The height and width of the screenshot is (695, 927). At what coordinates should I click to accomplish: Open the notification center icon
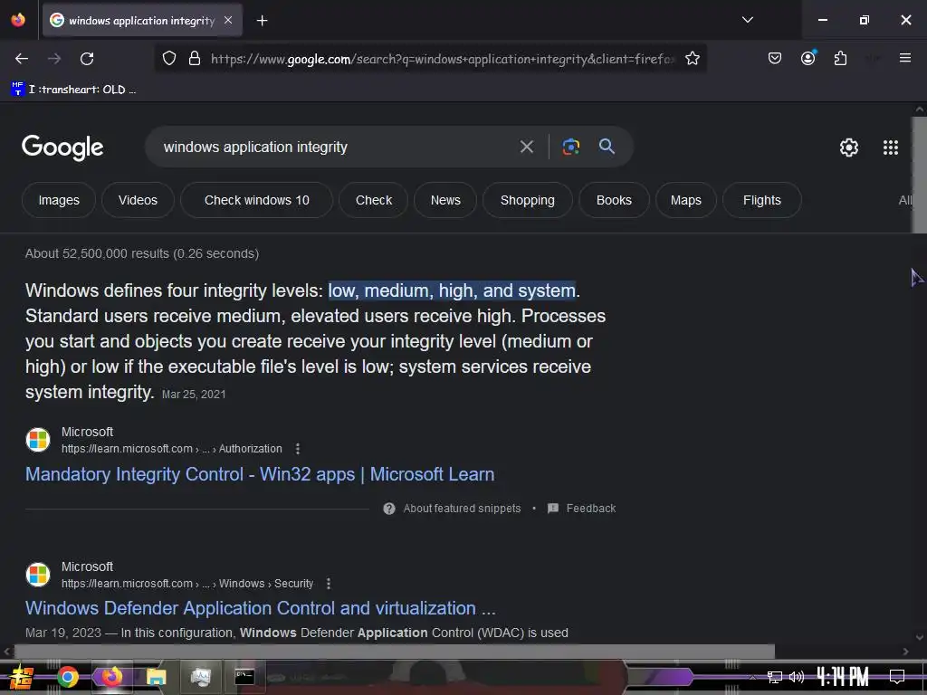tap(897, 676)
